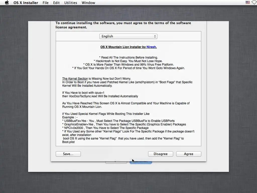Open the Niresh hyperlink

(152, 47)
